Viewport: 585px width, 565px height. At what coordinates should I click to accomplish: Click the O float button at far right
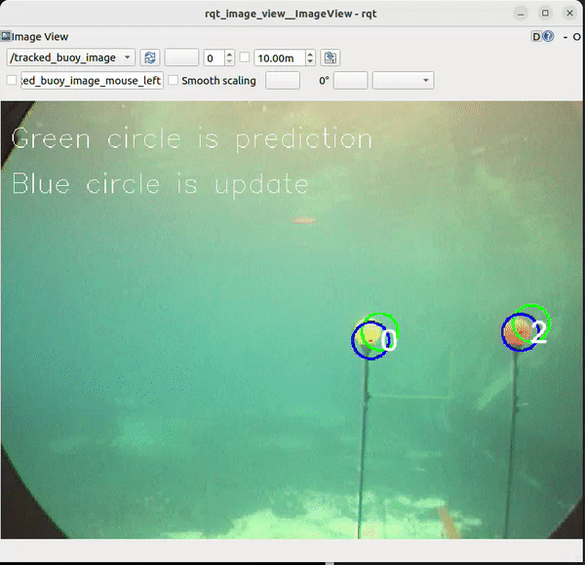point(576,37)
